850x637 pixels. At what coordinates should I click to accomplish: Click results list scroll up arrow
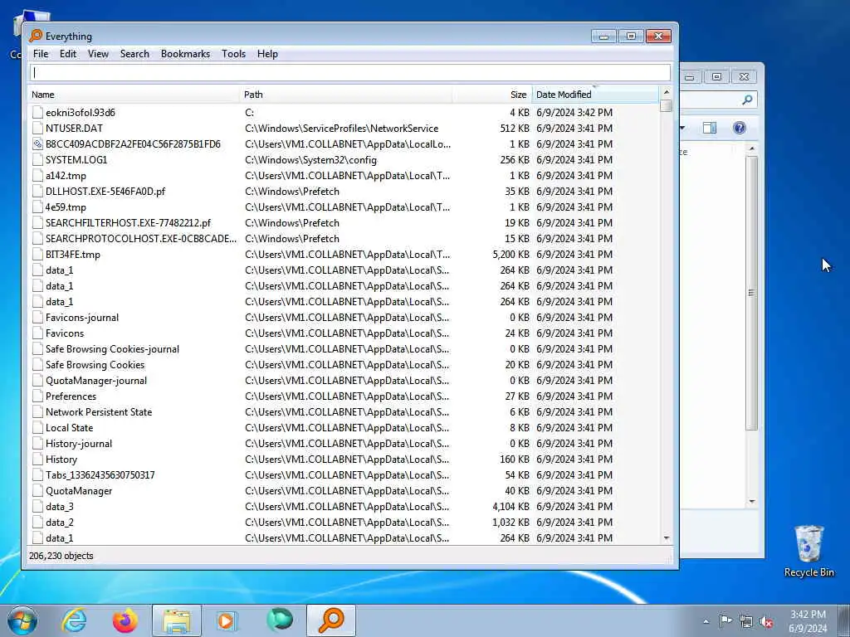[x=667, y=91]
